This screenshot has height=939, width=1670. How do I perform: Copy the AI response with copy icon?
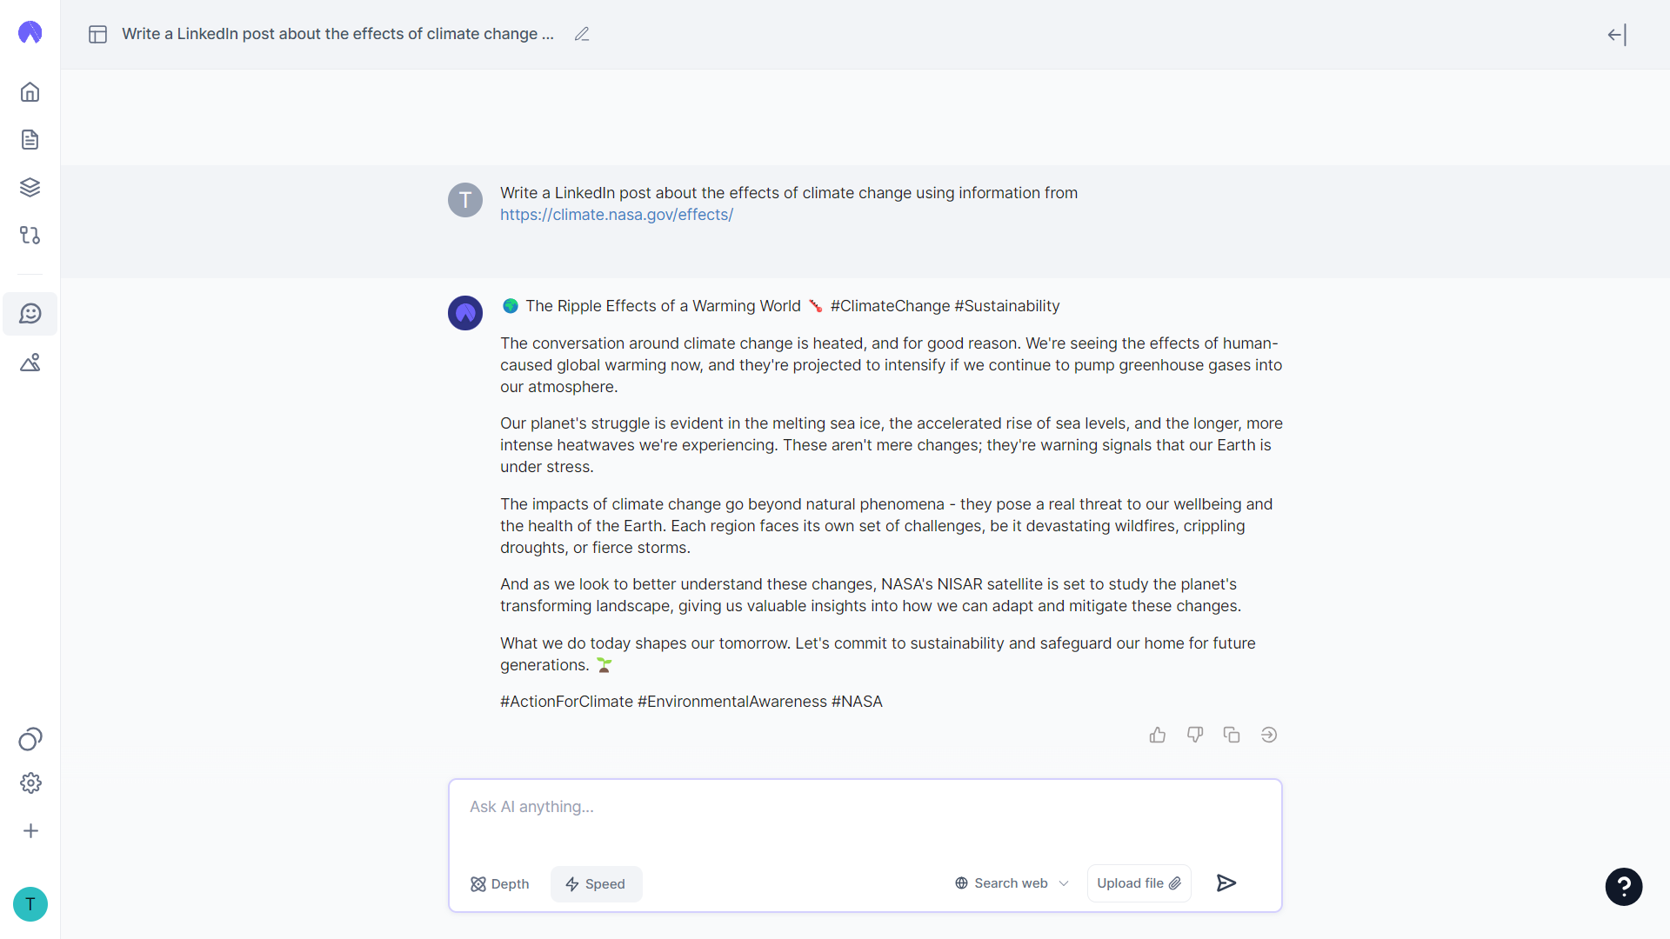(x=1232, y=736)
